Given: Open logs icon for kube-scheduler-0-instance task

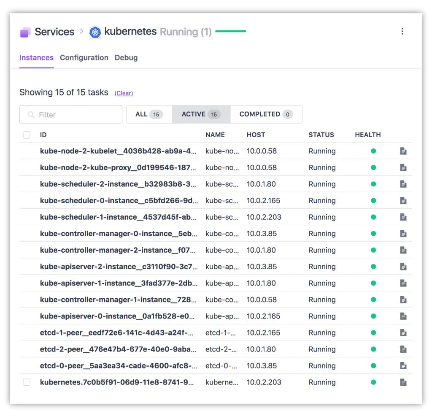Looking at the screenshot, I should pos(403,201).
